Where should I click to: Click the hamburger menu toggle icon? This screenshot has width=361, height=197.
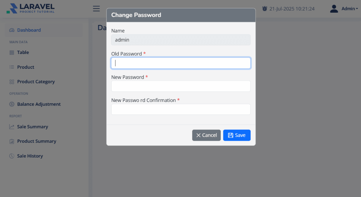(x=96, y=9)
